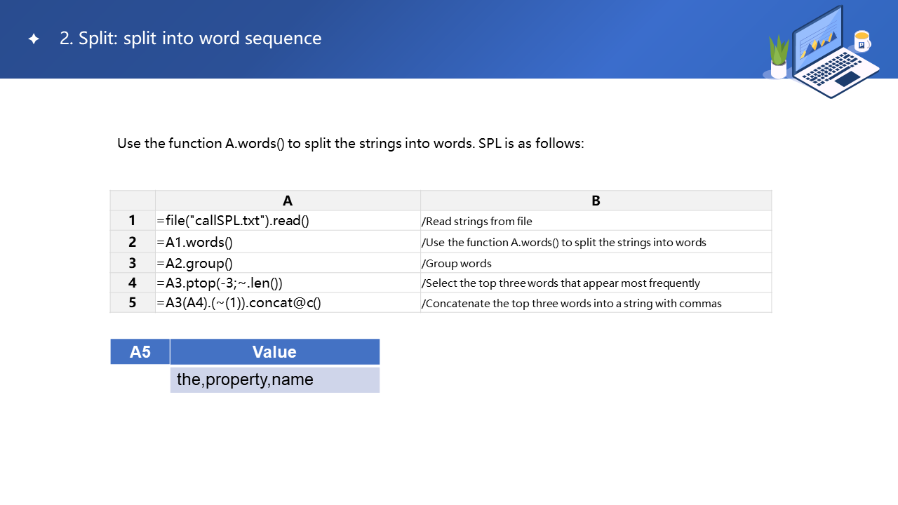Click cell containing =A2.group()
The width and height of the screenshot is (898, 505).
click(195, 263)
